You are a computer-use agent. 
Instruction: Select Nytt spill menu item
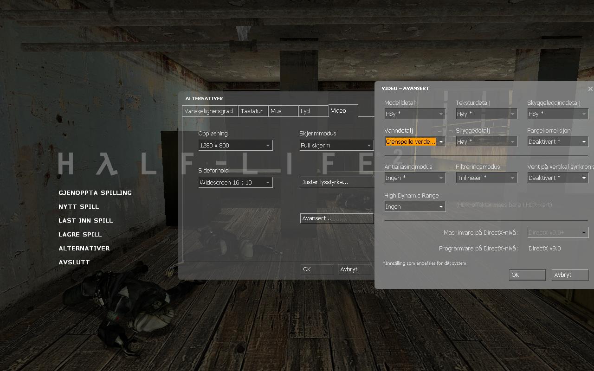(79, 206)
